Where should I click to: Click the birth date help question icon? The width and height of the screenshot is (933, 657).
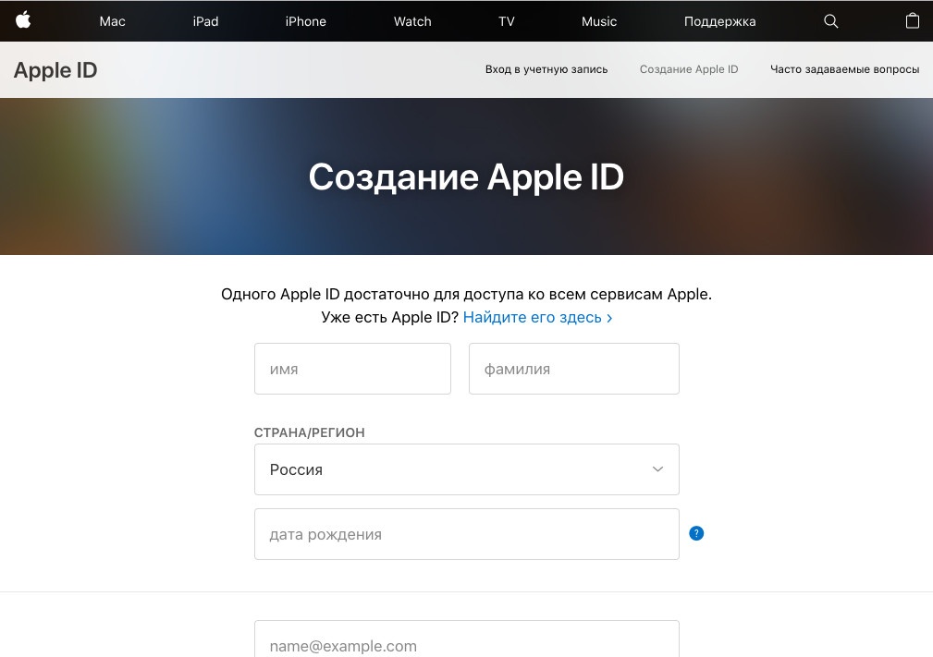coord(696,533)
